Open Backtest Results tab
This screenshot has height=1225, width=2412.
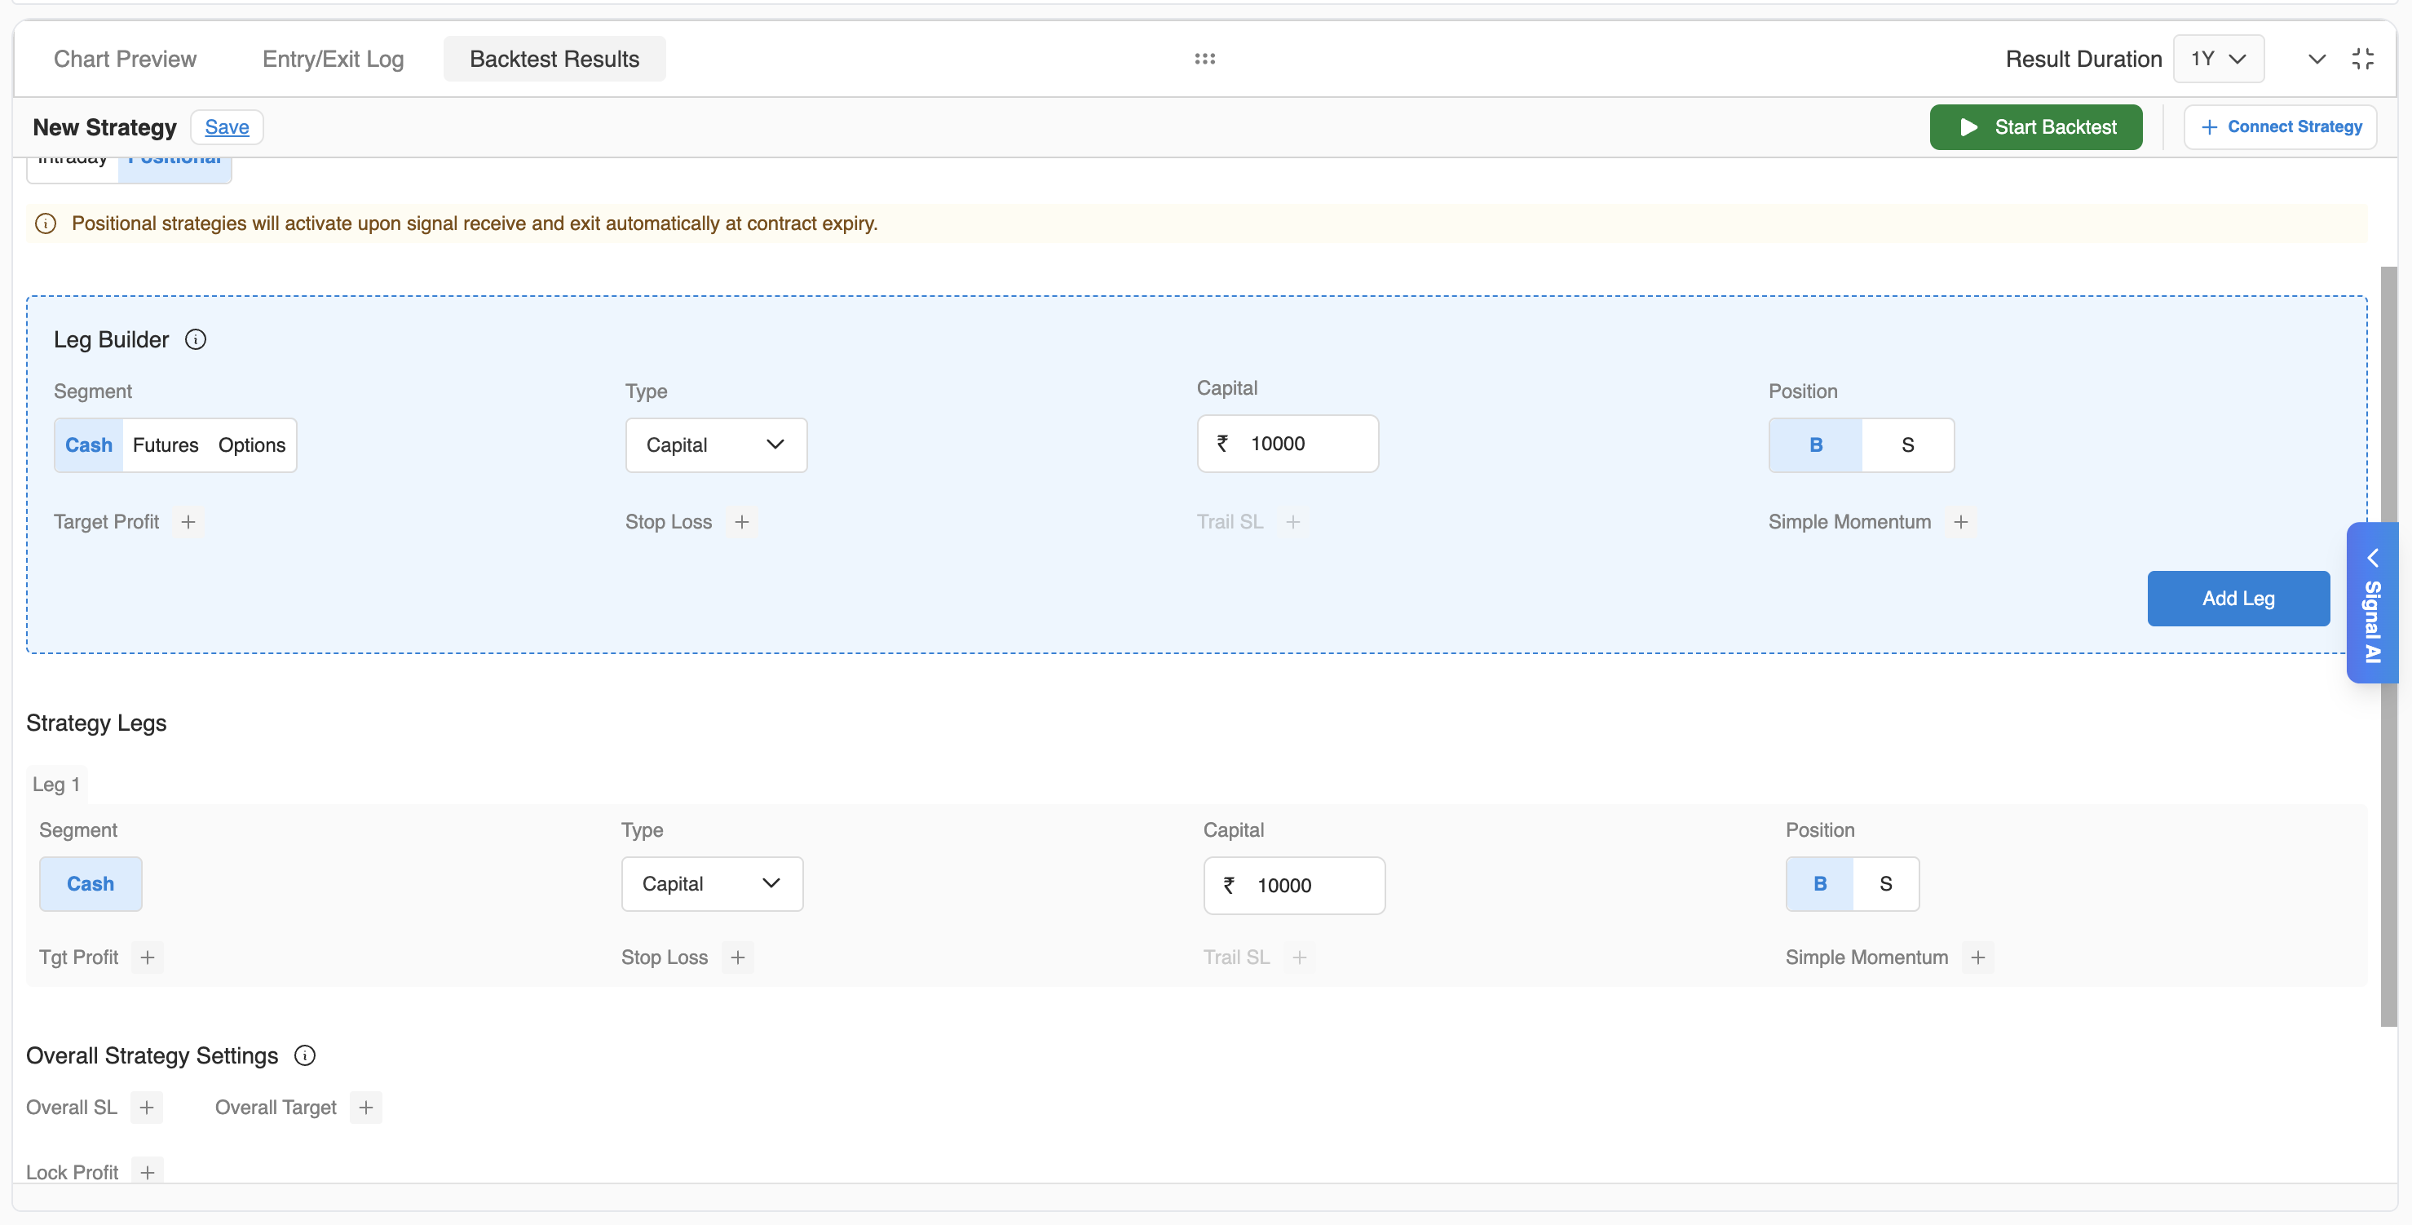coord(554,59)
